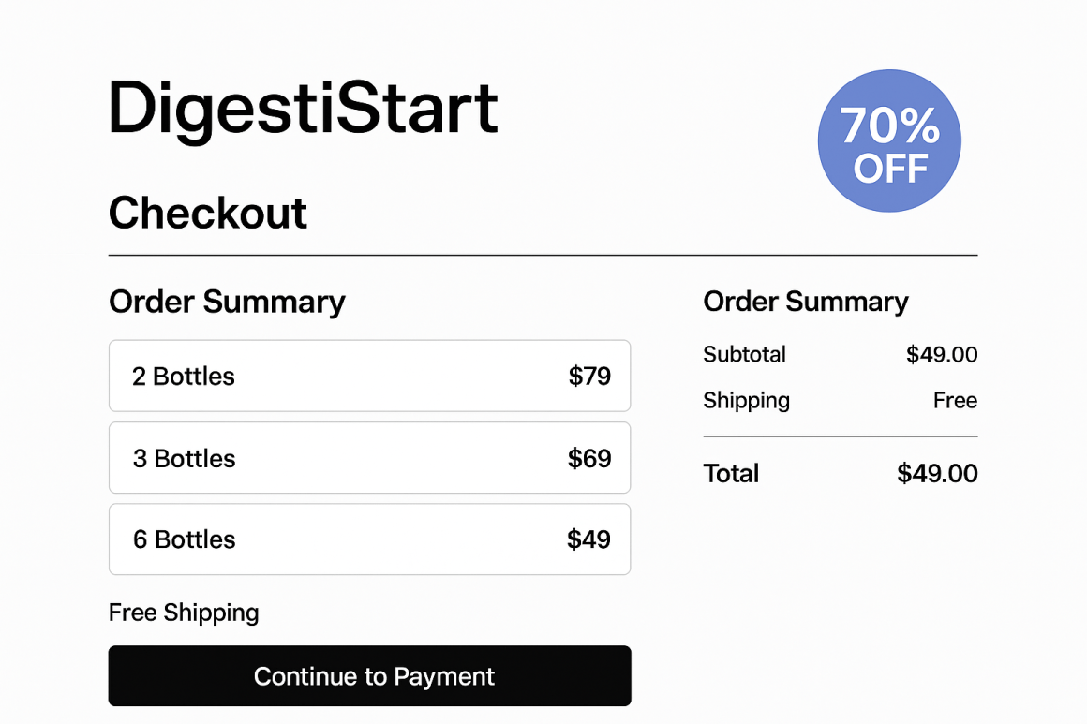Click the left Order Summary heading

[x=227, y=302]
